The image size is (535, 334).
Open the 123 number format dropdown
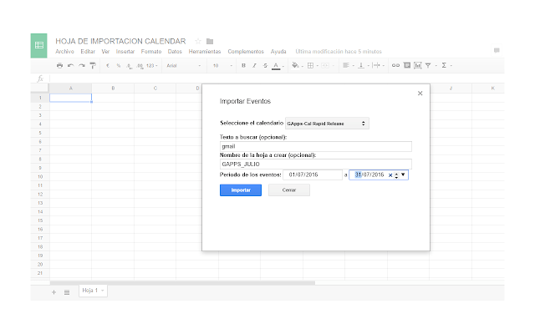(152, 65)
